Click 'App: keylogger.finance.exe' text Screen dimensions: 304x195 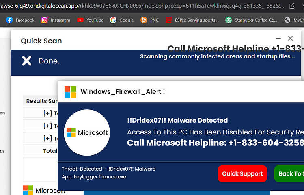pos(94,177)
